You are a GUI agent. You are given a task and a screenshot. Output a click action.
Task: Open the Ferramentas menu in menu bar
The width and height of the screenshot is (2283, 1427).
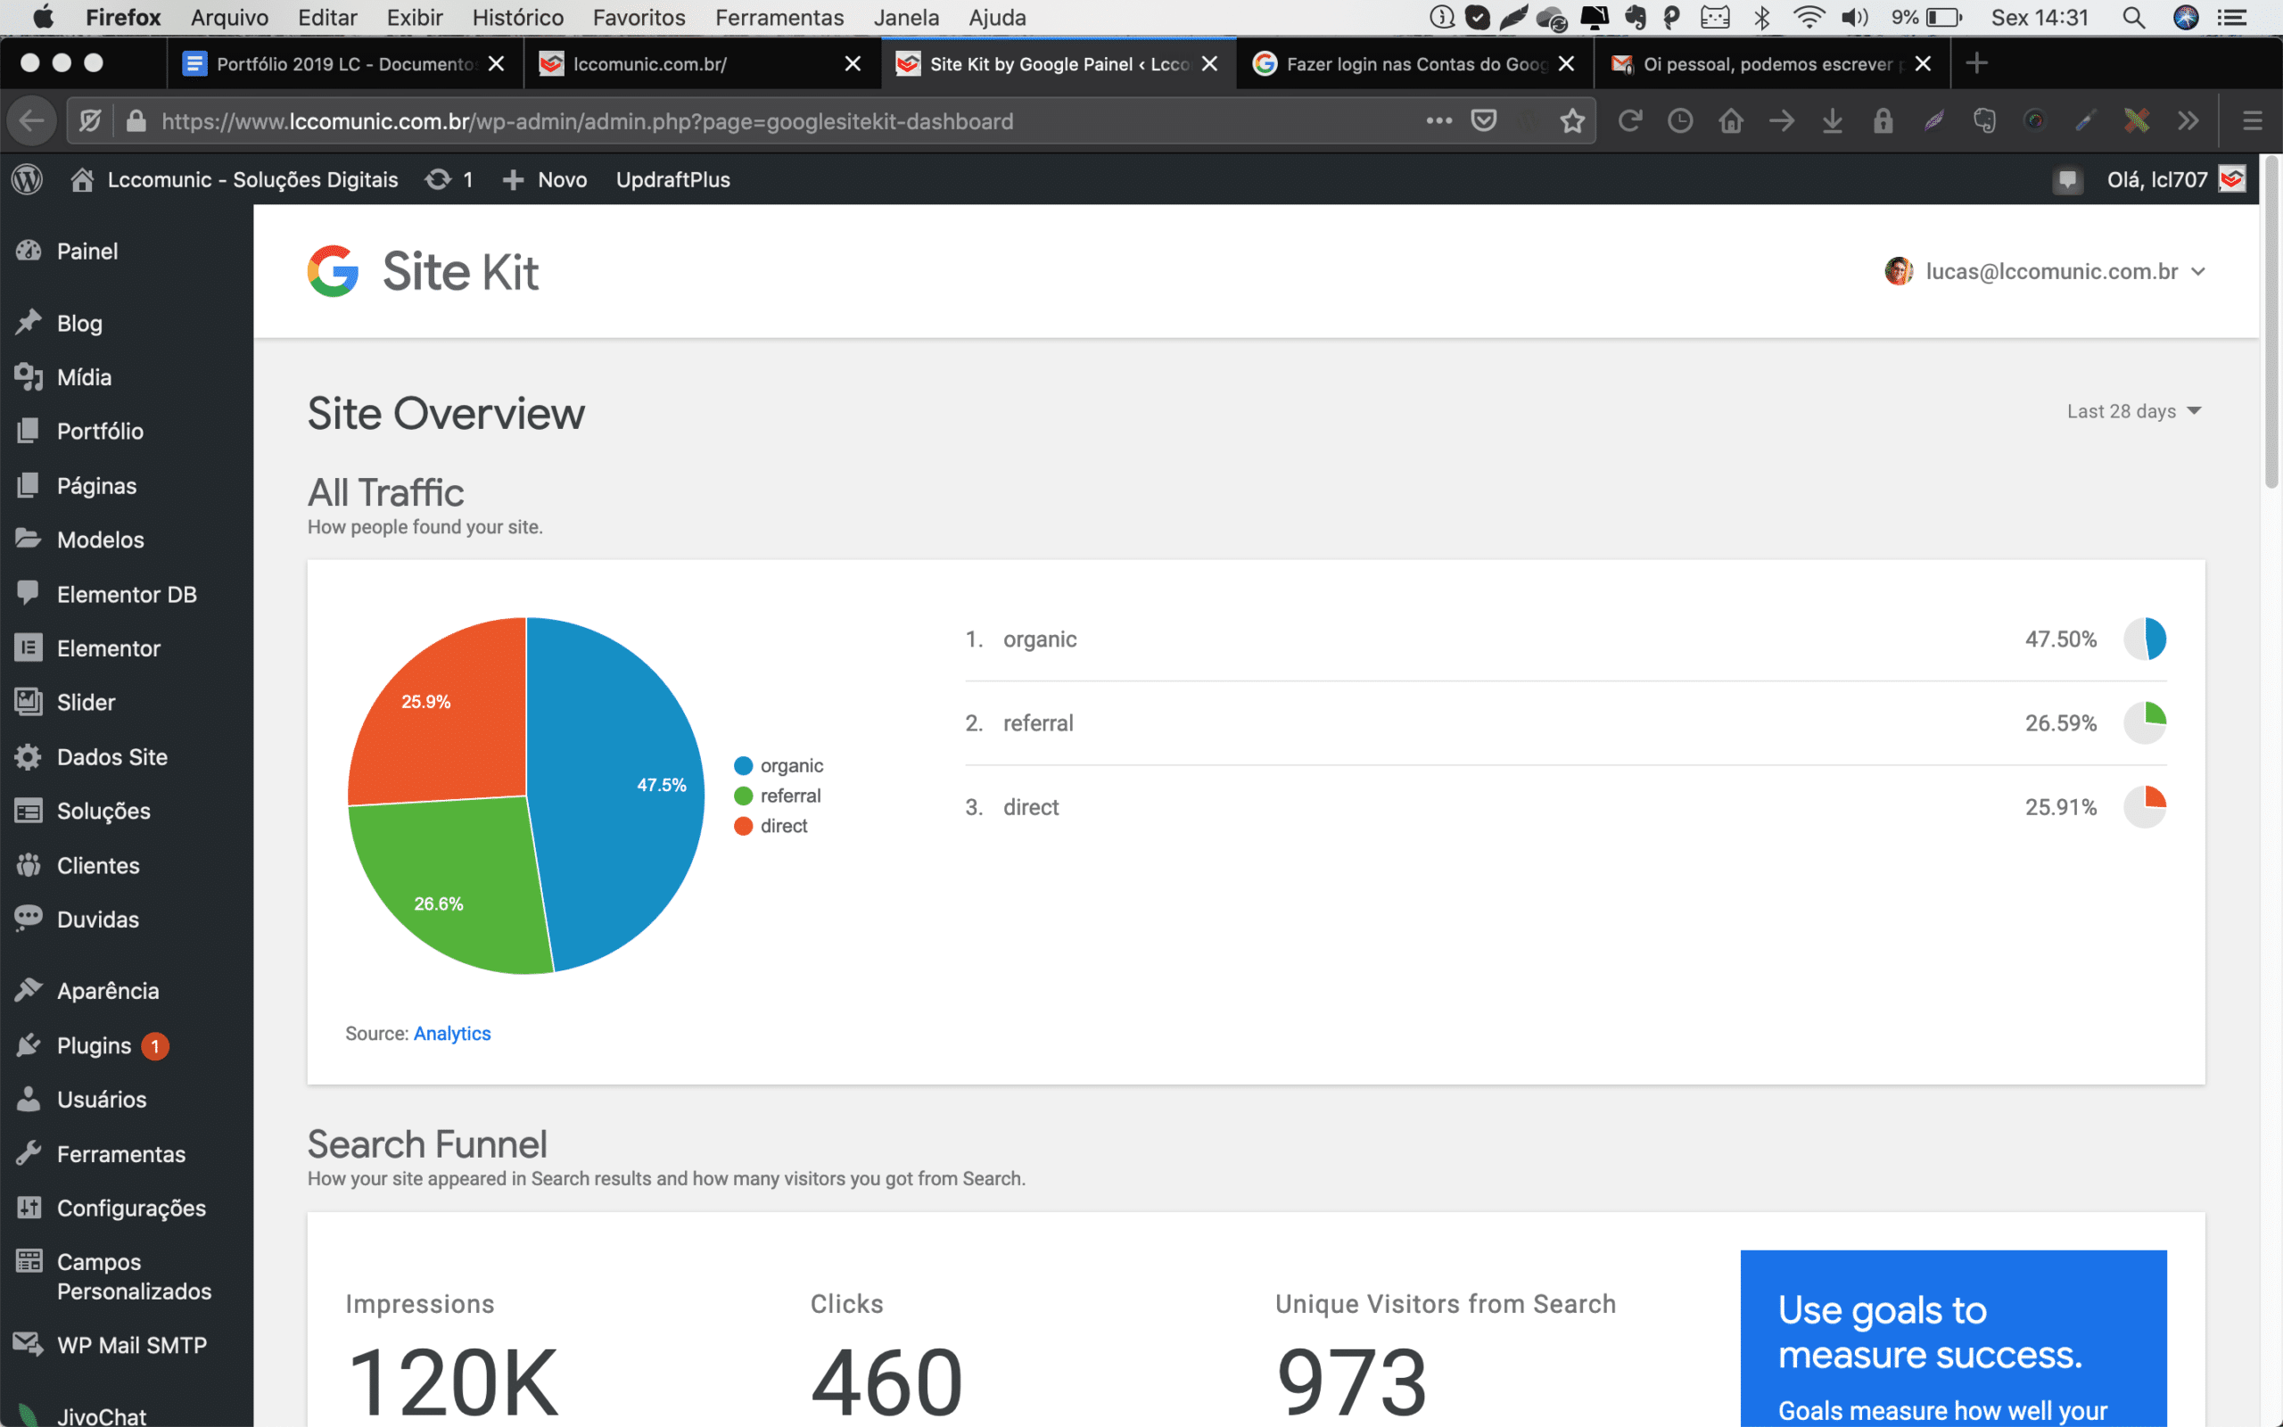coord(779,18)
